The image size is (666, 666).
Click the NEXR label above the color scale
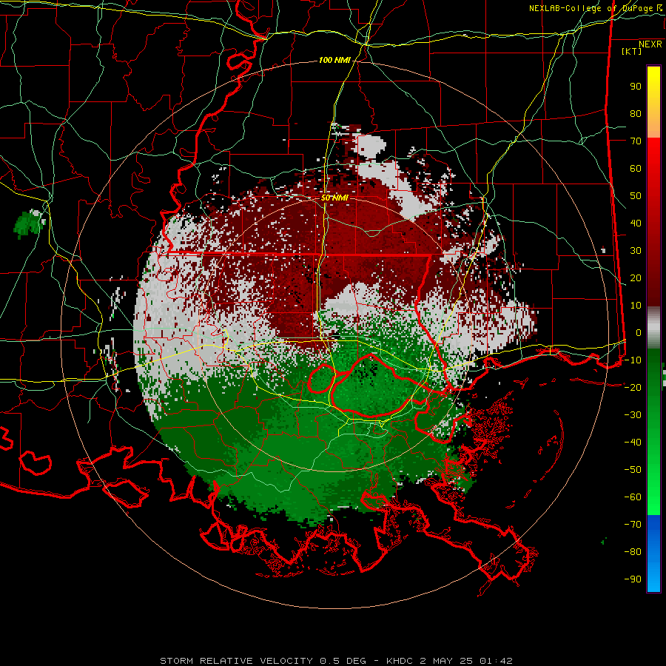[x=650, y=44]
